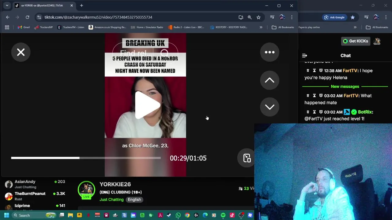The width and height of the screenshot is (392, 220).
Task: Open the Chrome apps grid shortcut
Action: (7, 27)
